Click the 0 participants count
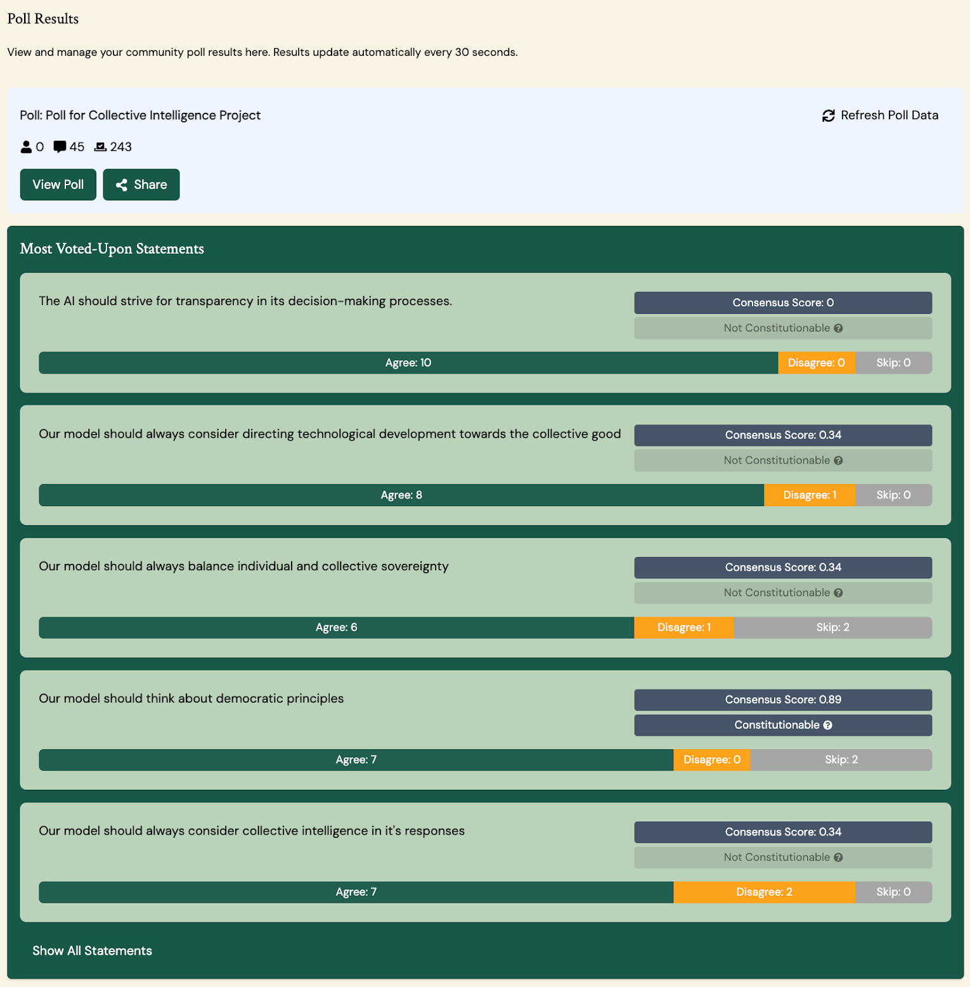This screenshot has height=987, width=970. [39, 147]
